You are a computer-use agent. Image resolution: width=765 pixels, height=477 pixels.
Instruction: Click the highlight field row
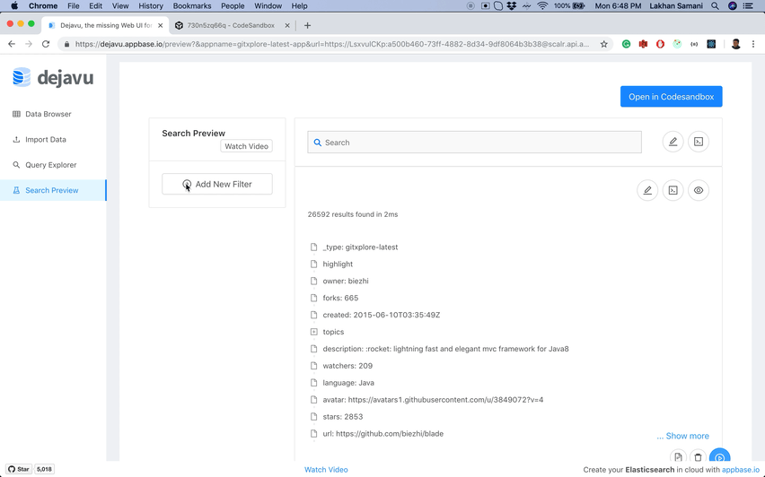click(338, 265)
